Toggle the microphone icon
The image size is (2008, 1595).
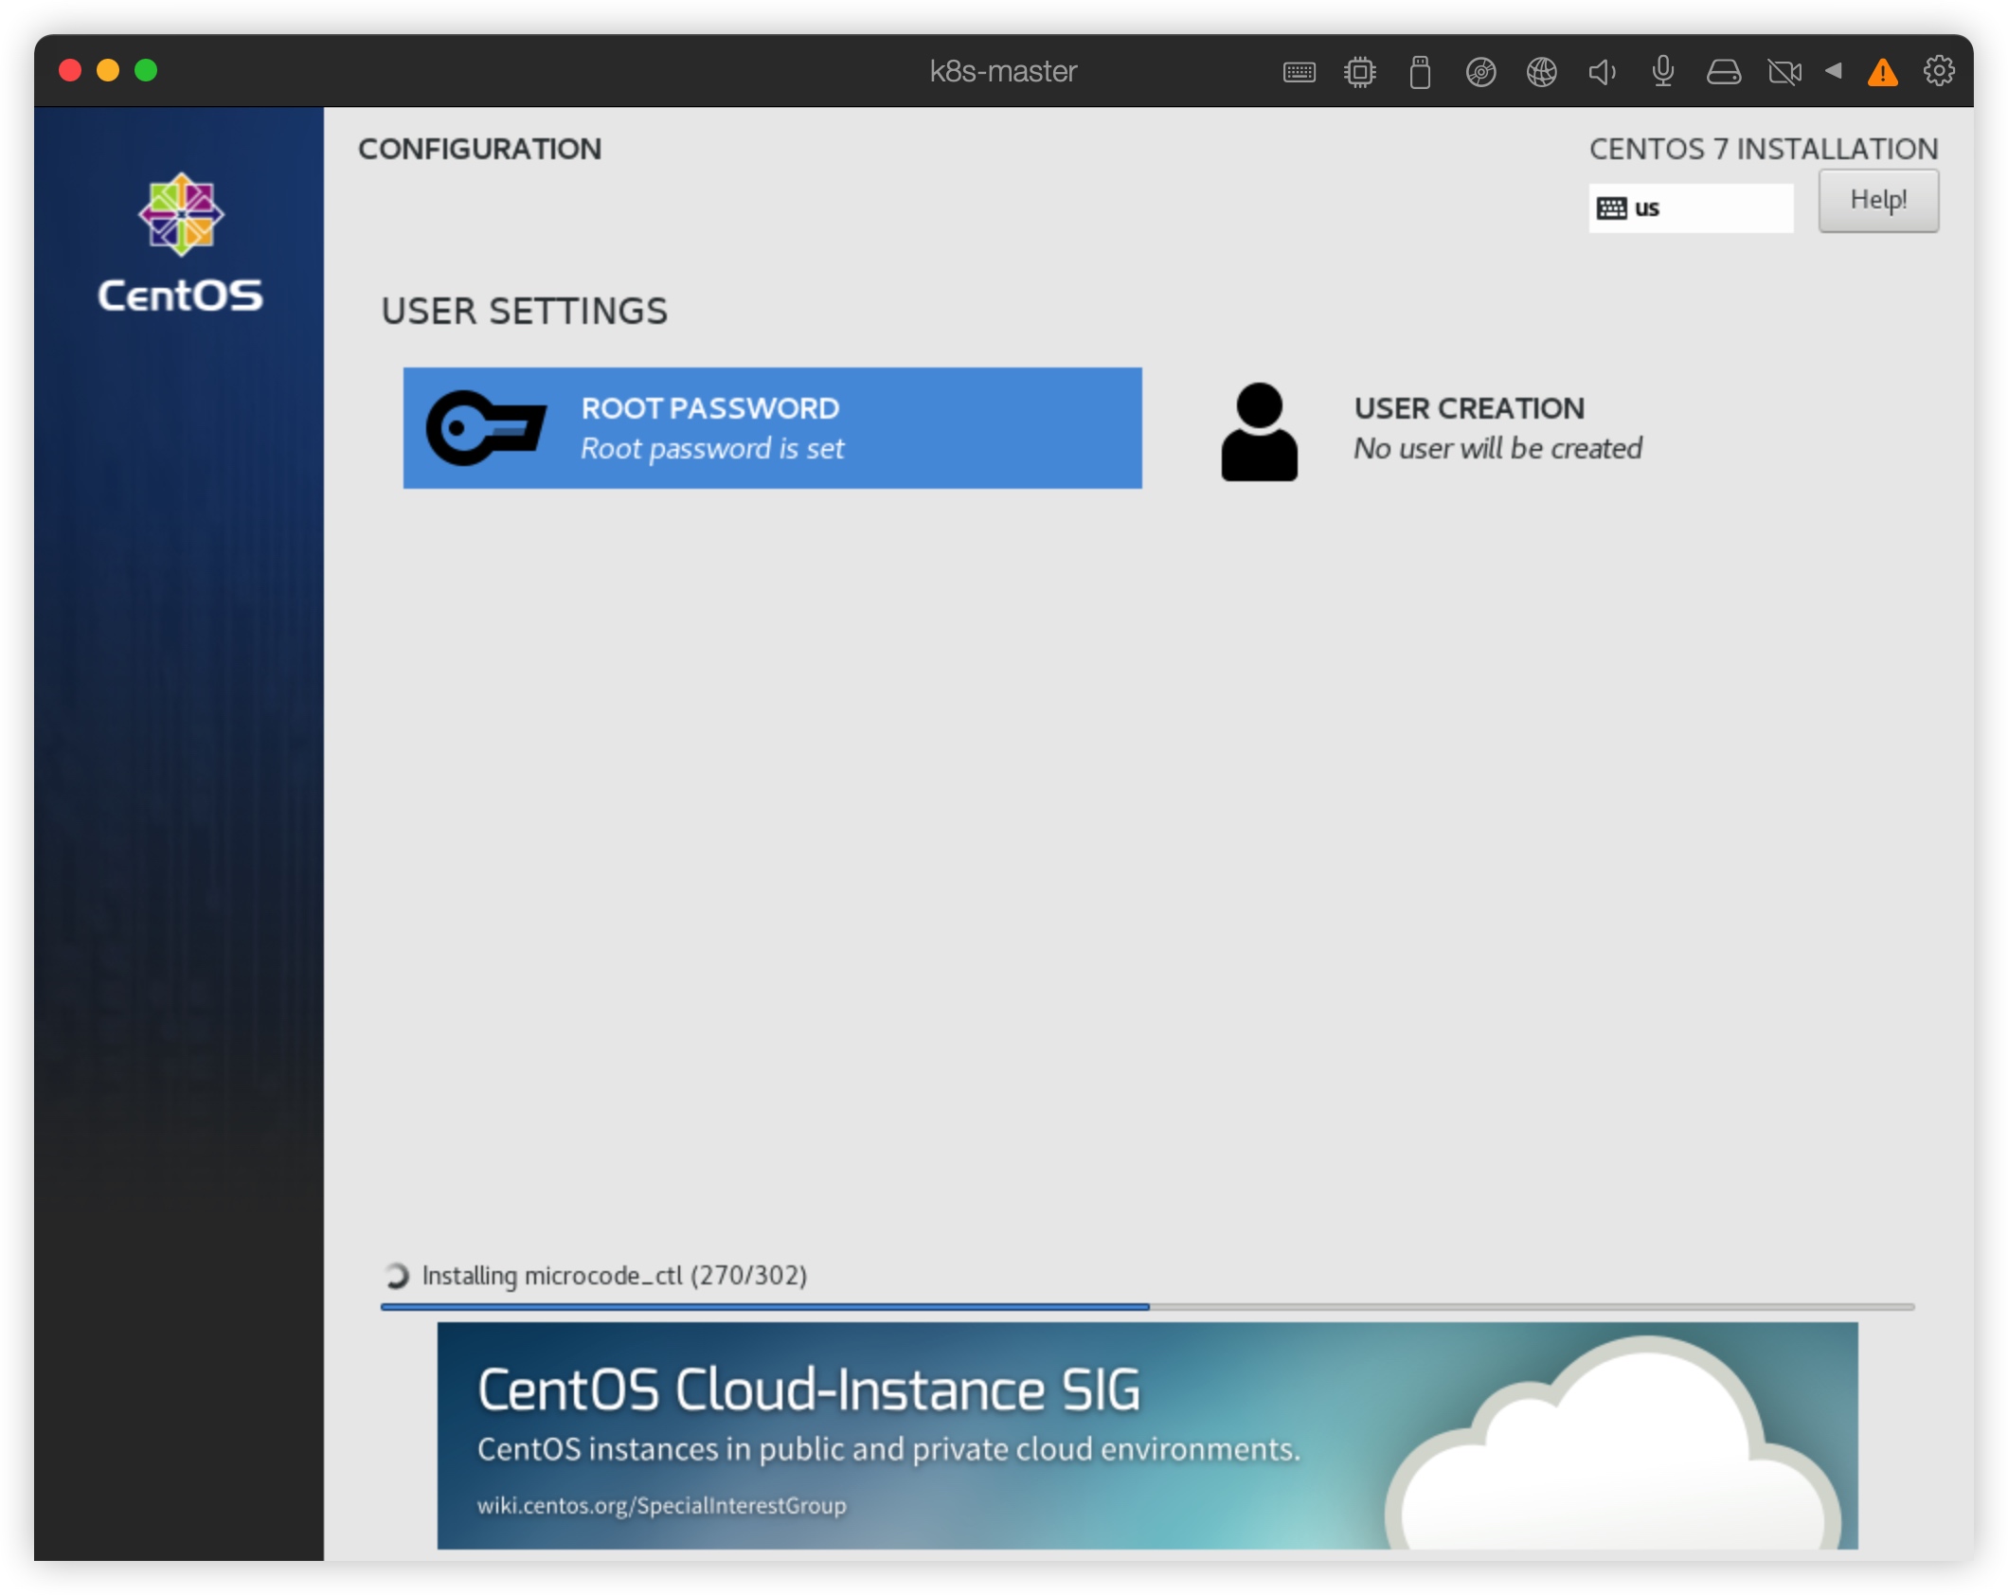click(x=1662, y=72)
